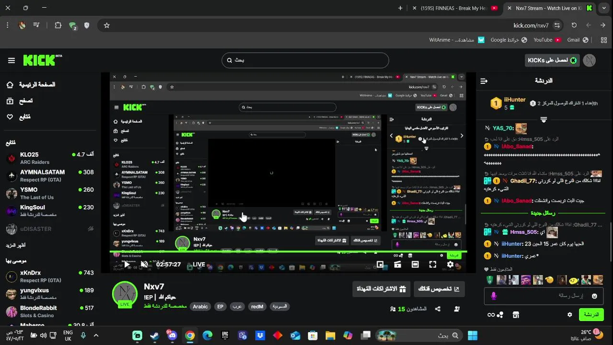This screenshot has width=613, height=345.
Task: Open the Chrome three-dot menu
Action: tap(8, 25)
